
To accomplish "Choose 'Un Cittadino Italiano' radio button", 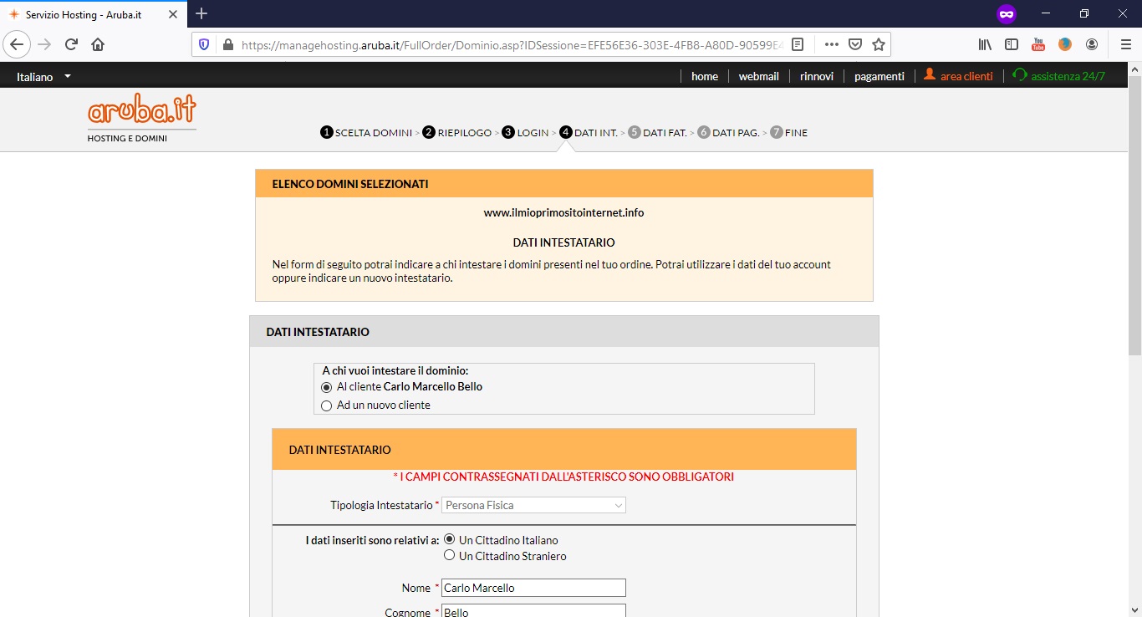I will pos(449,540).
